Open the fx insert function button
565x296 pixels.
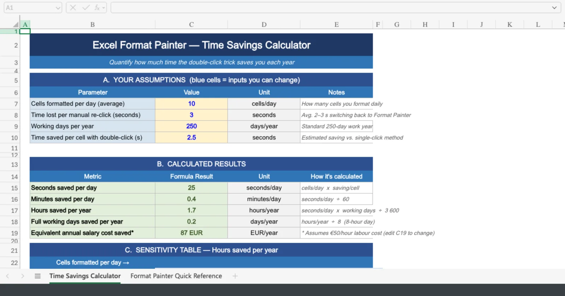tap(97, 8)
